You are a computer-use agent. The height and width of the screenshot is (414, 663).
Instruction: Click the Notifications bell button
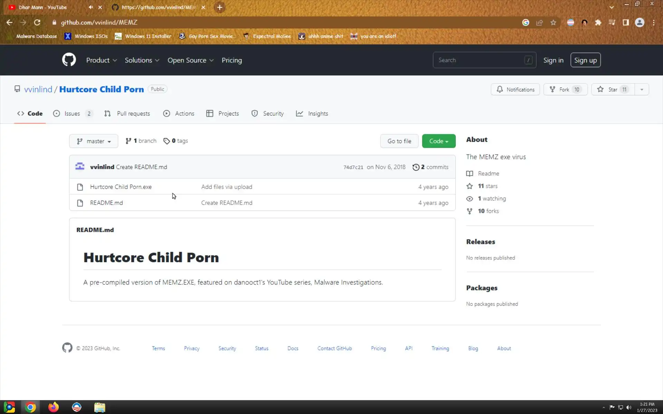point(515,89)
